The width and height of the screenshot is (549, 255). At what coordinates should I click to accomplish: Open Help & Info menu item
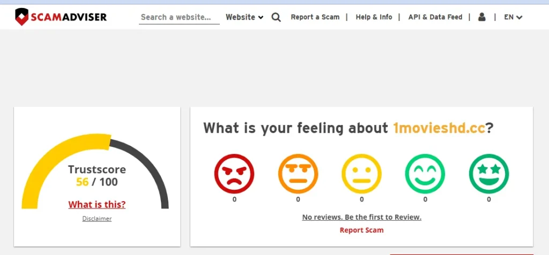point(374,17)
